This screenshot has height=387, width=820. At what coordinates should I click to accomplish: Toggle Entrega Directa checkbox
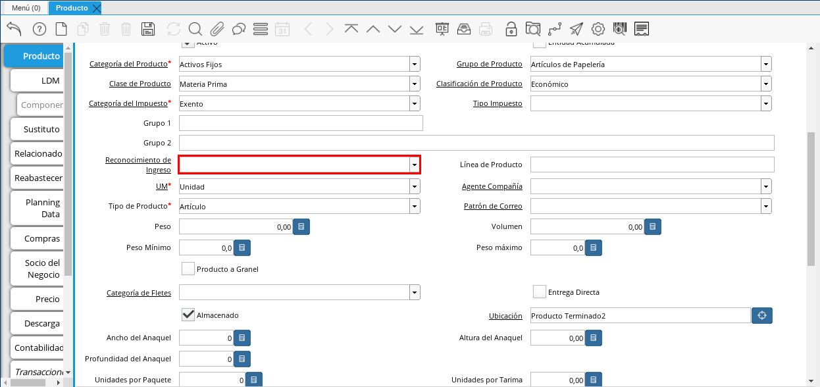click(540, 292)
